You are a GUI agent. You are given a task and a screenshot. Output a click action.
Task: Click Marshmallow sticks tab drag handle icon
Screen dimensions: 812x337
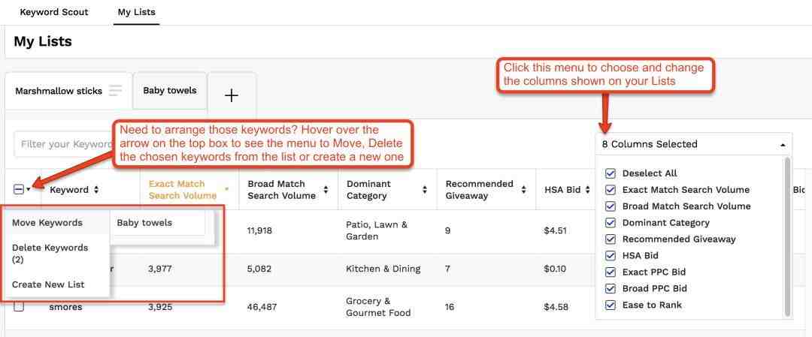click(x=115, y=91)
